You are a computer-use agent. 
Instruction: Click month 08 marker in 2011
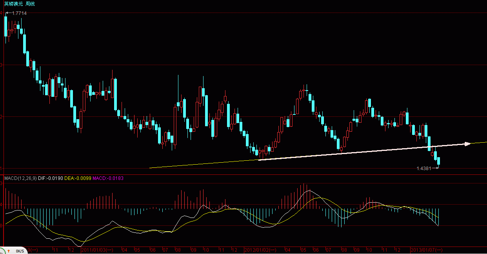pos(178,250)
